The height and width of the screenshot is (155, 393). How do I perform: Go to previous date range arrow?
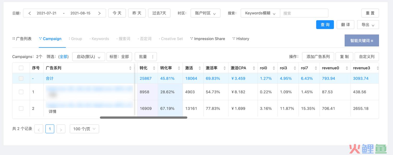[29, 13]
